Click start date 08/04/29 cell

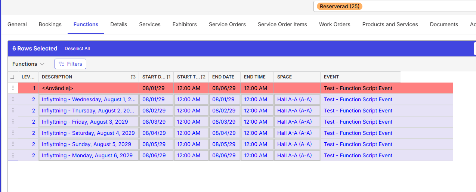tap(156, 133)
